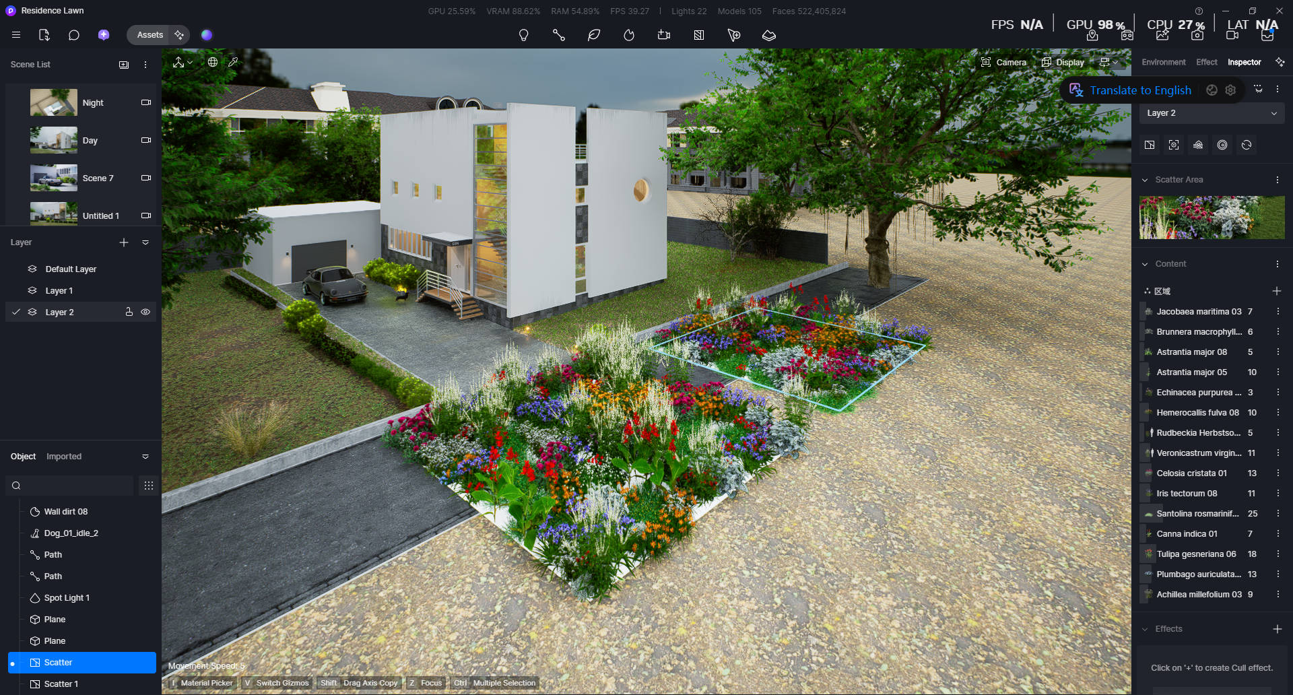This screenshot has height=695, width=1293.
Task: Select the eyedropper material picker in the viewport
Action: point(233,62)
